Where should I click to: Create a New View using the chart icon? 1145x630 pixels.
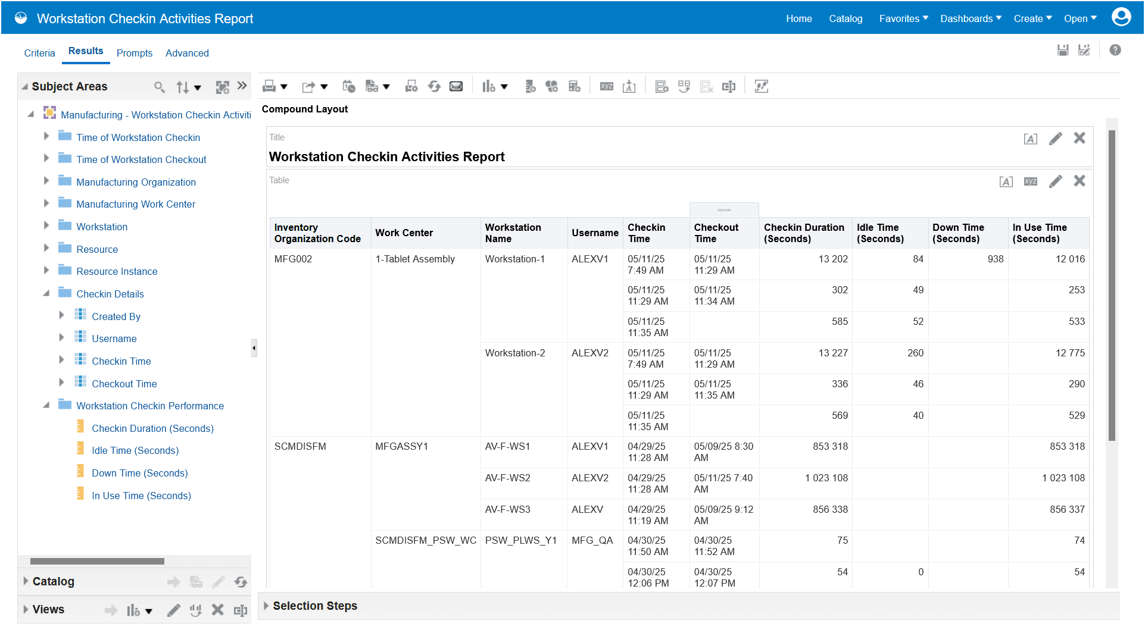490,86
